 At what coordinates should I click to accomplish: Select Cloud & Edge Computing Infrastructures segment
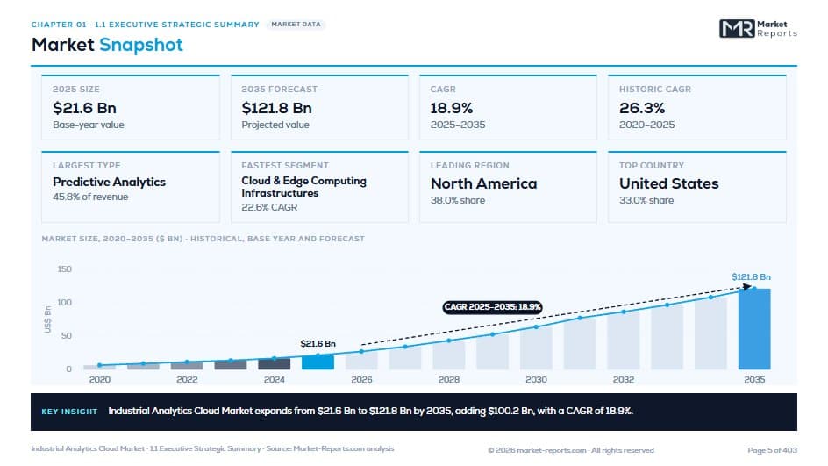[303, 187]
